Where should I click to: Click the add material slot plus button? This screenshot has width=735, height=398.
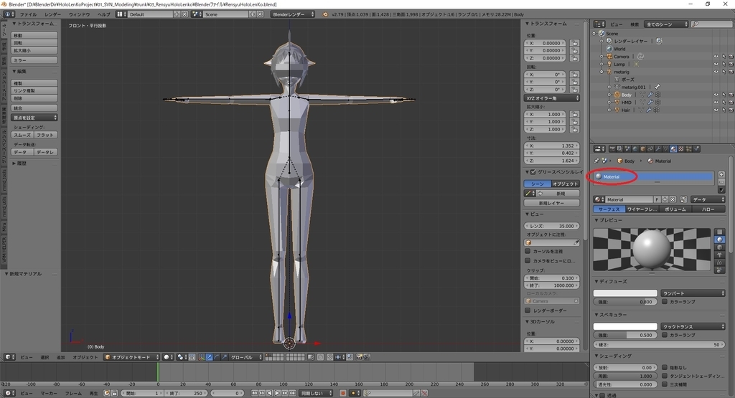[x=721, y=174]
